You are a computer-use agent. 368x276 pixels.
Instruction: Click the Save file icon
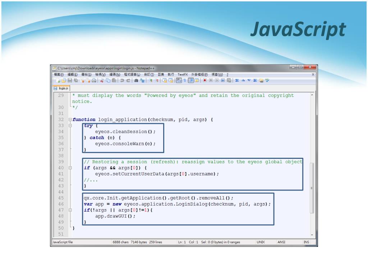pos(70,80)
